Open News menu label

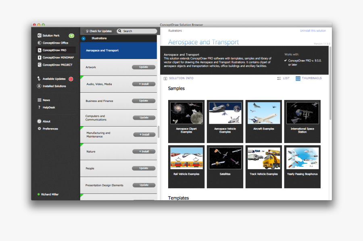46,100
